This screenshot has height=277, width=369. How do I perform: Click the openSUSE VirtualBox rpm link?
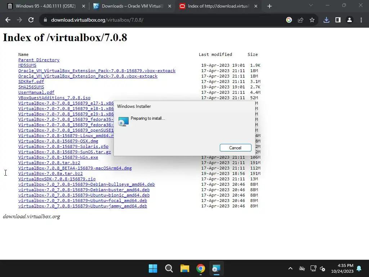pos(66,130)
